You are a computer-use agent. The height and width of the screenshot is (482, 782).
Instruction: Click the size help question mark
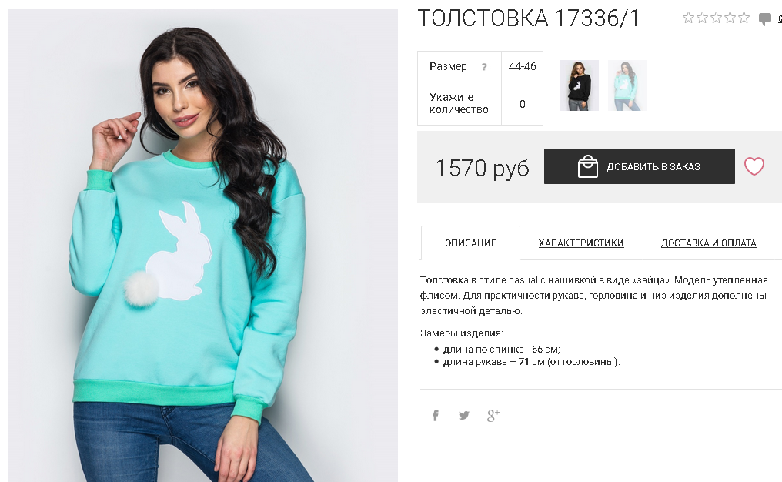(484, 67)
